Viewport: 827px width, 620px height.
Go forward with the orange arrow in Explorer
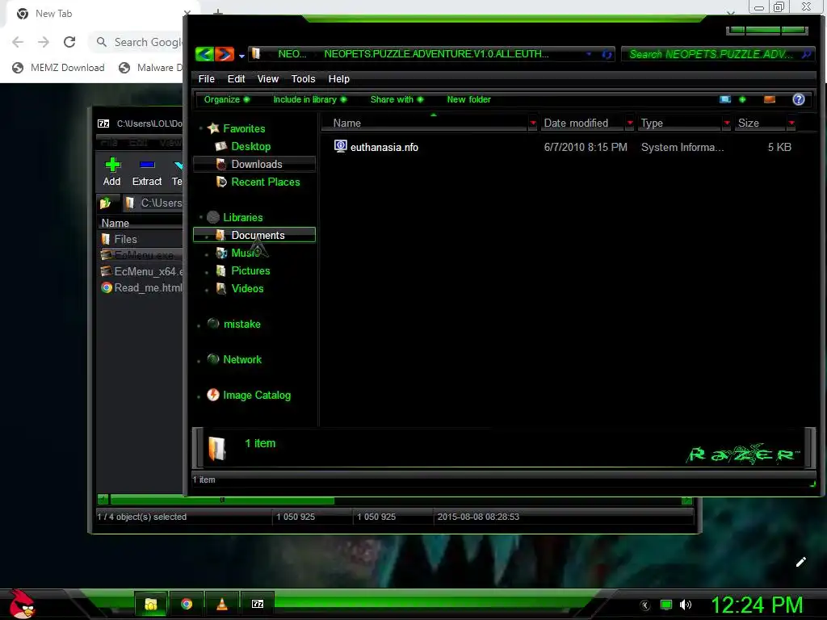[x=225, y=54]
